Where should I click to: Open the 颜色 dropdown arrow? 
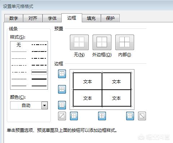pyautogui.click(x=45, y=106)
